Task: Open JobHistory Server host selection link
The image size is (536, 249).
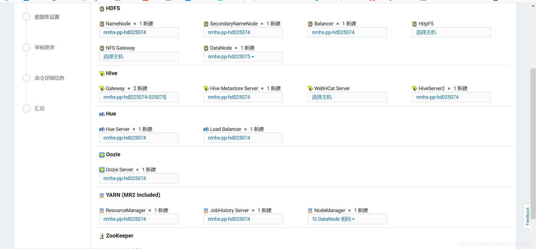Action: [x=229, y=219]
